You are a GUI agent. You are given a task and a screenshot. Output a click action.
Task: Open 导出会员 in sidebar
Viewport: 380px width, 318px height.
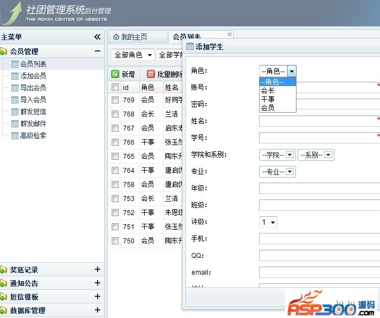[x=33, y=88]
